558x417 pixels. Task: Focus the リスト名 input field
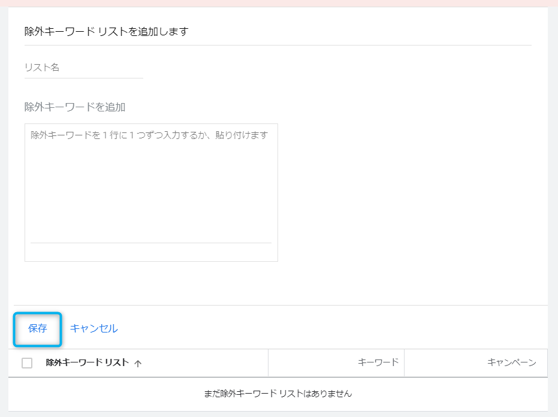[x=83, y=68]
